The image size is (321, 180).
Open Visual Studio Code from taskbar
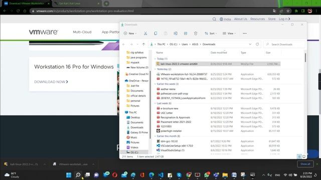(161, 175)
